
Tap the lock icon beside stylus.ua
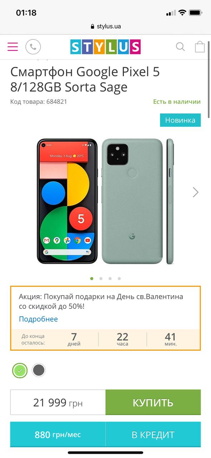93,26
